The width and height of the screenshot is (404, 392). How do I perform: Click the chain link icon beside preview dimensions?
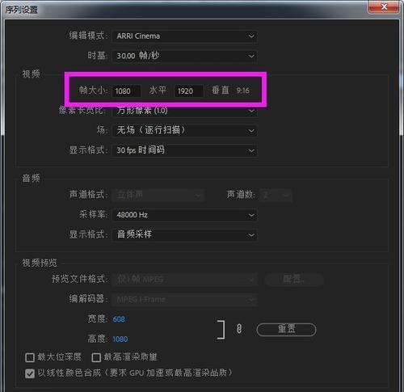pyautogui.click(x=239, y=329)
